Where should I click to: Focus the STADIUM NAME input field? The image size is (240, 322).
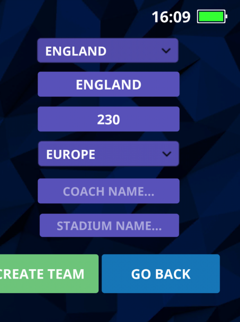coord(109,225)
